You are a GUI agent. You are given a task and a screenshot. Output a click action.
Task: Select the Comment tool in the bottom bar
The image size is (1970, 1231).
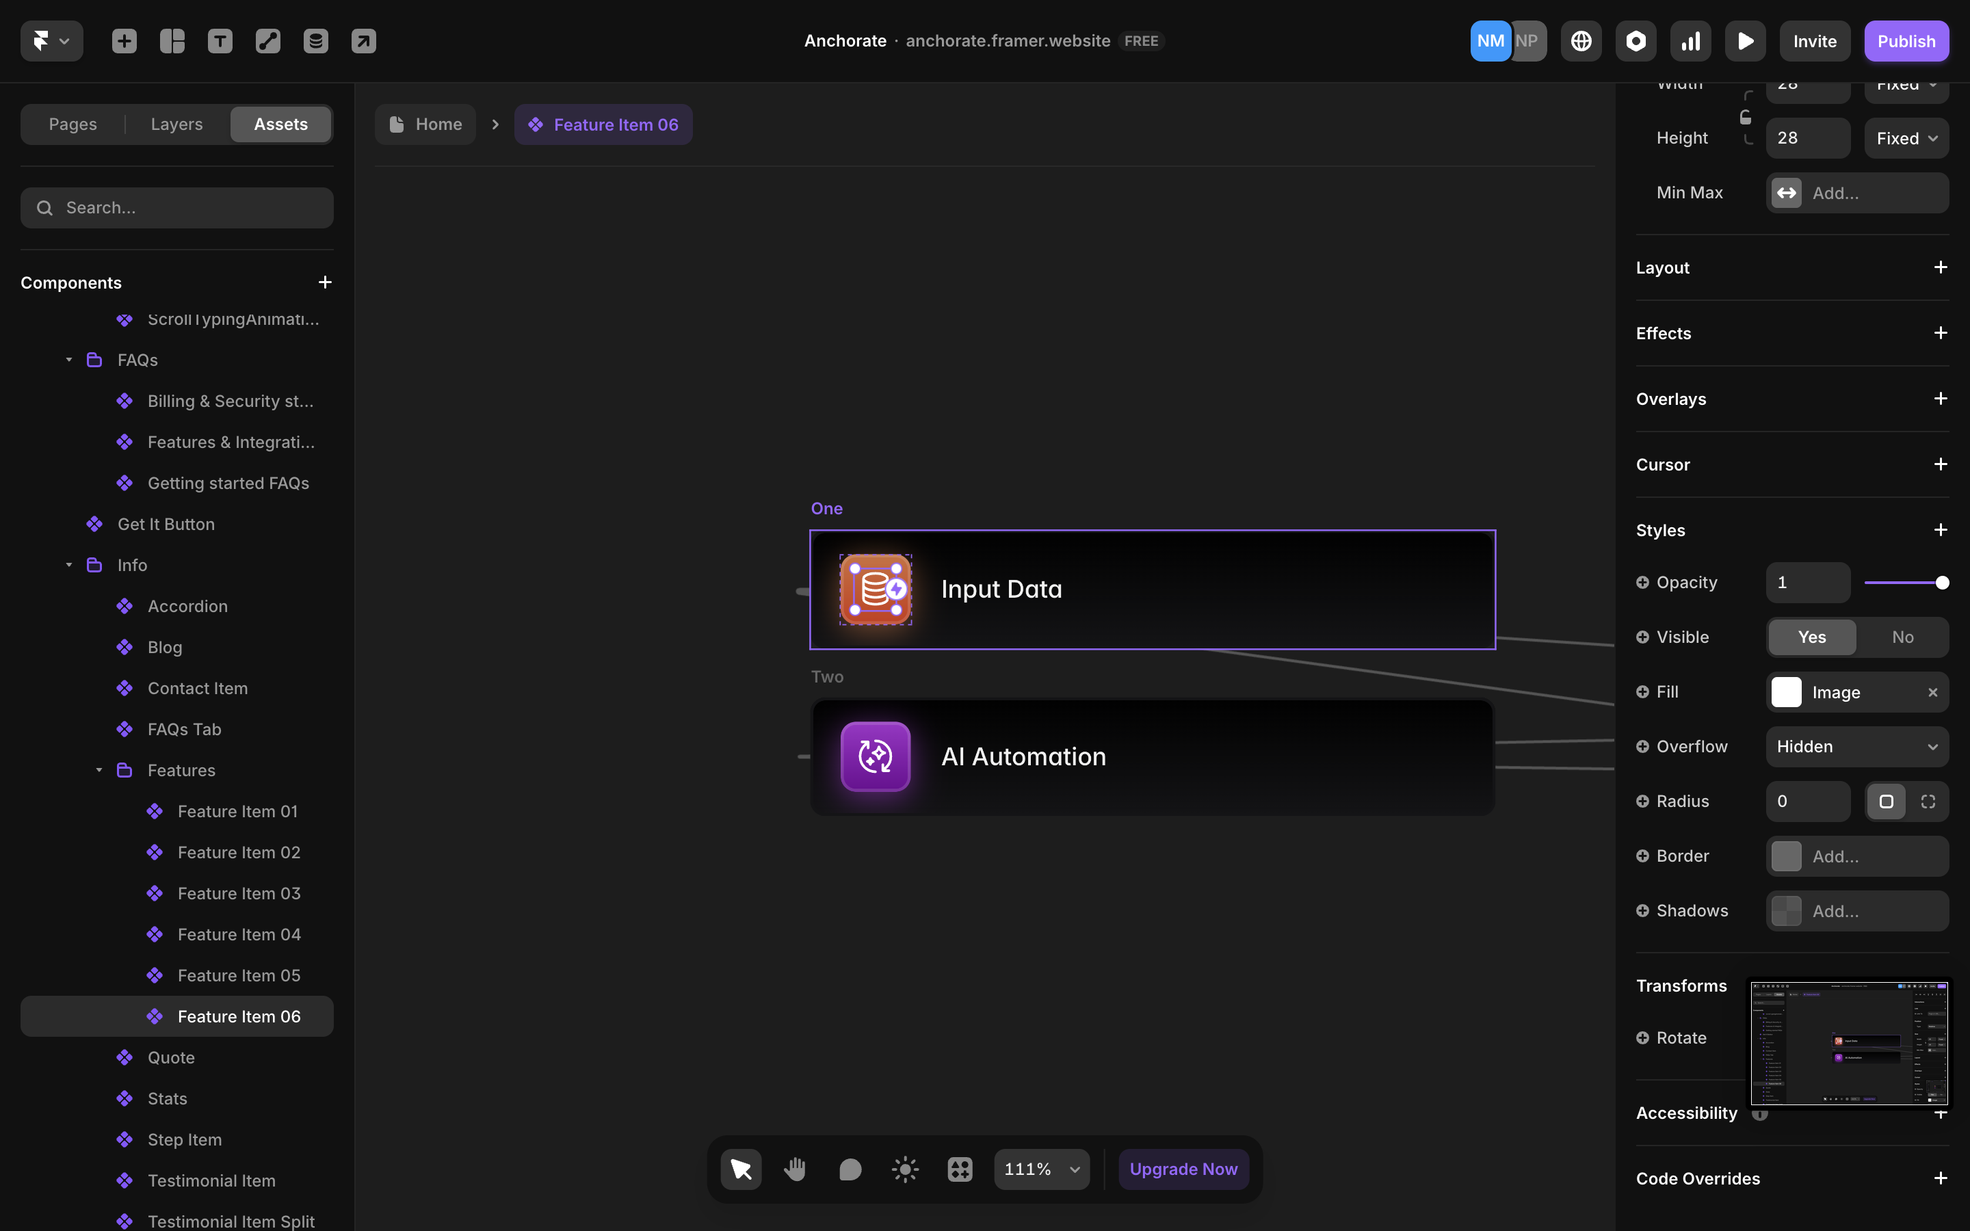850,1169
